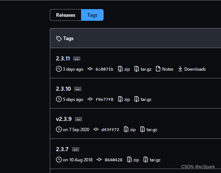Expand the ellipsis next to 2.3.7
221x173 pixels.
coord(76,149)
